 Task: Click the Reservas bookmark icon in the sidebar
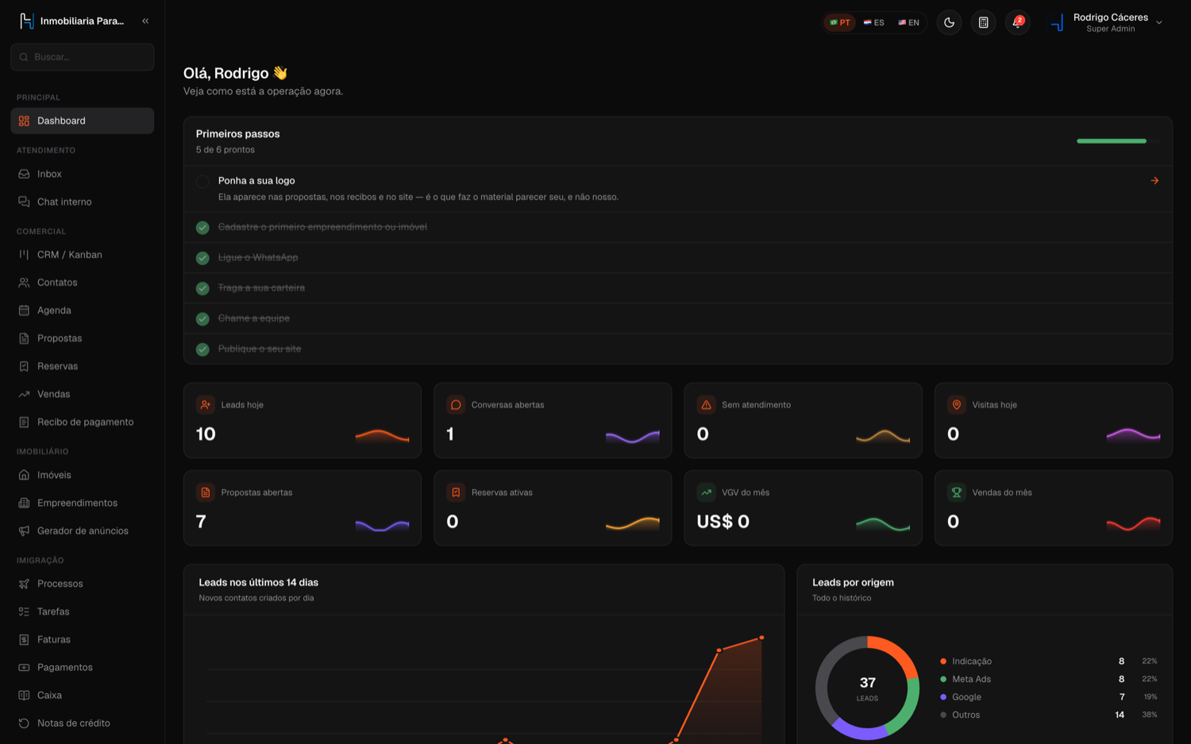[24, 366]
